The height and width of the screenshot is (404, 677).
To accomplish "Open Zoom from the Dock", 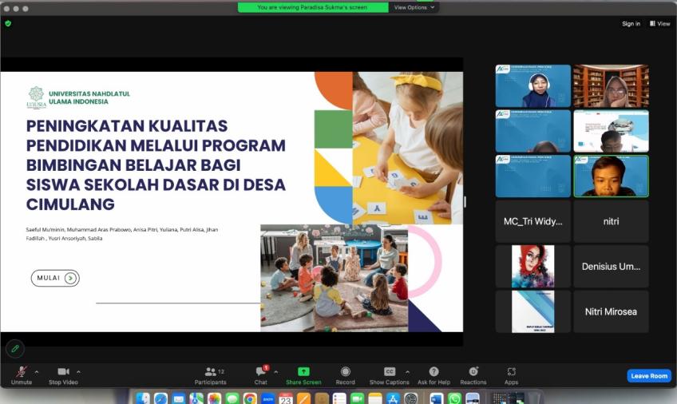I will pyautogui.click(x=267, y=398).
